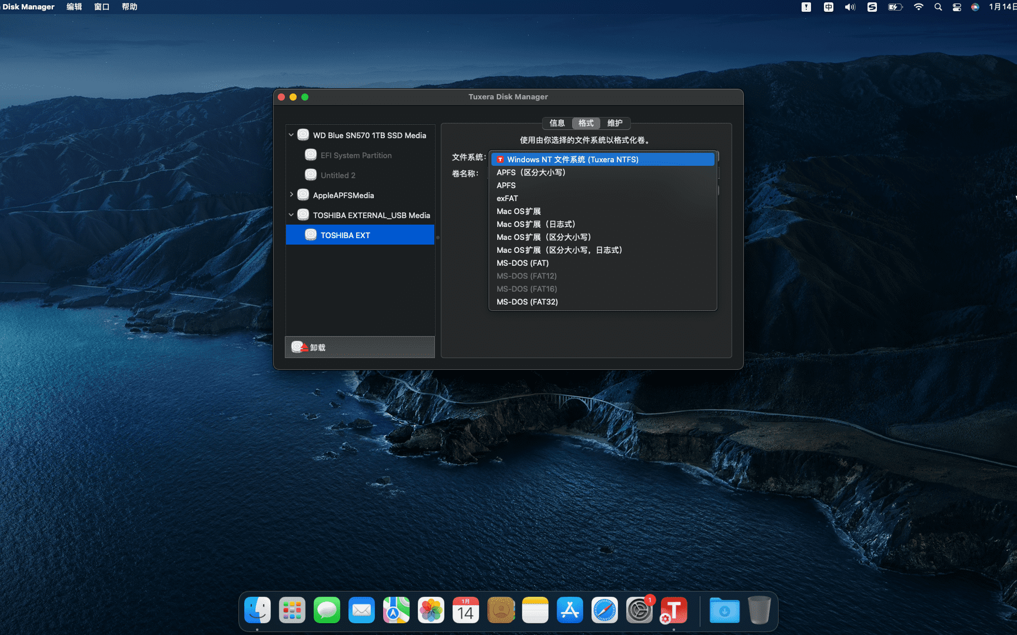Open Safari from the Dock
Screen dimensions: 1017x635
point(604,610)
